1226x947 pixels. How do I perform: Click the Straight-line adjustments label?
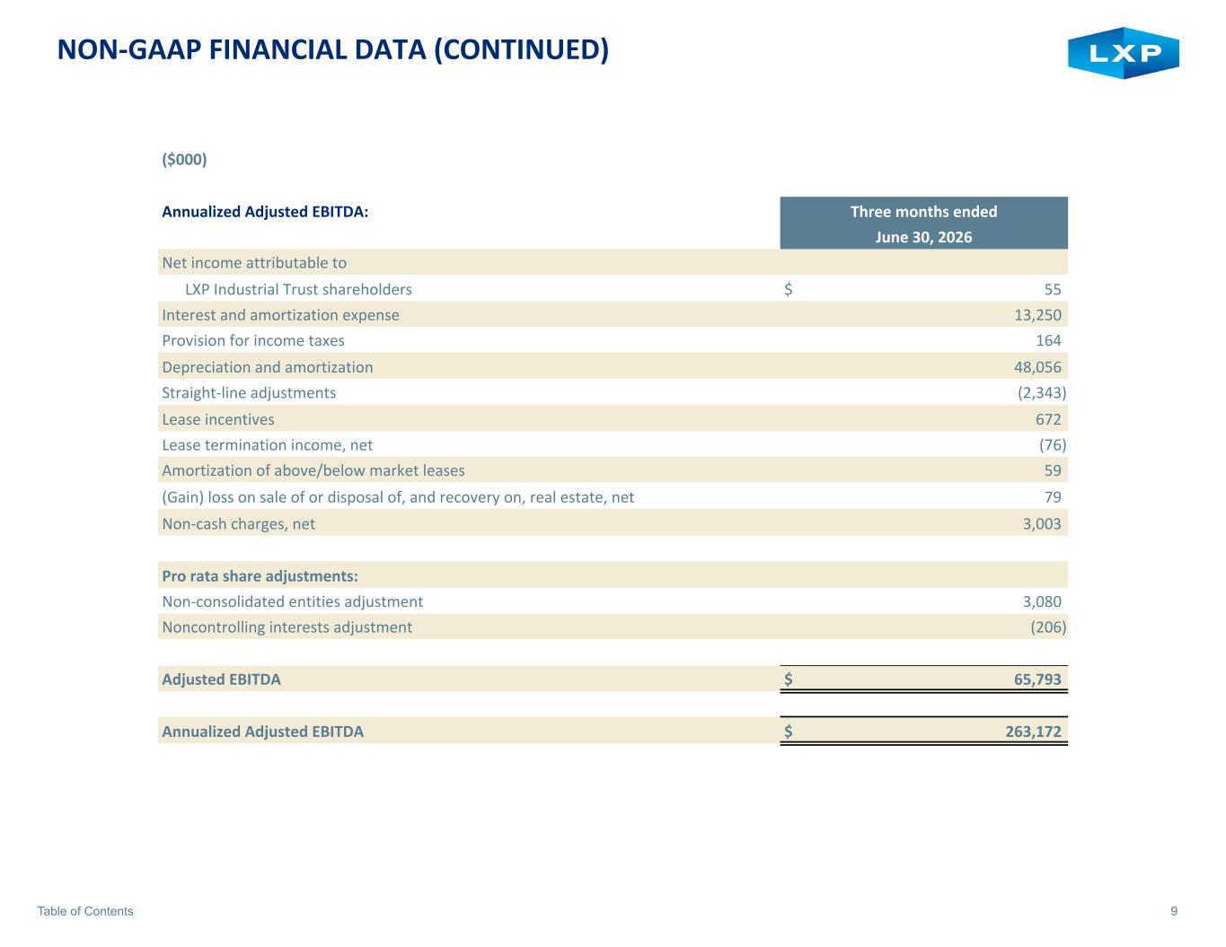pos(249,393)
